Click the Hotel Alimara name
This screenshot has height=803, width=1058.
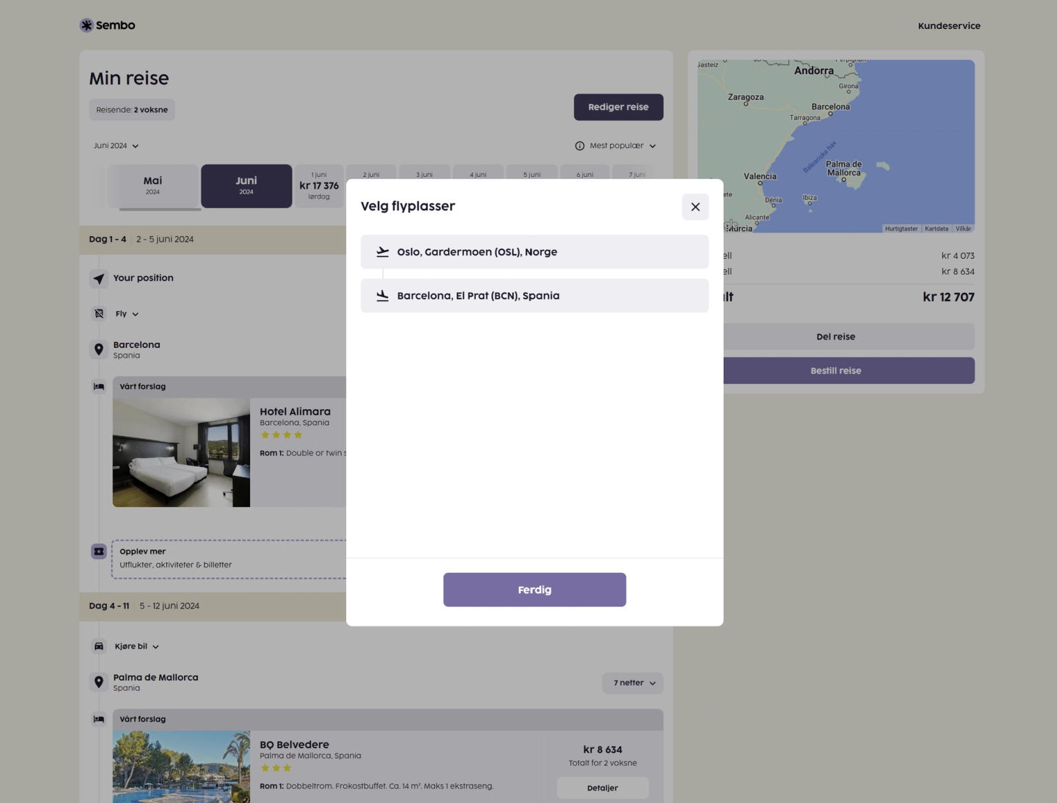click(x=295, y=411)
